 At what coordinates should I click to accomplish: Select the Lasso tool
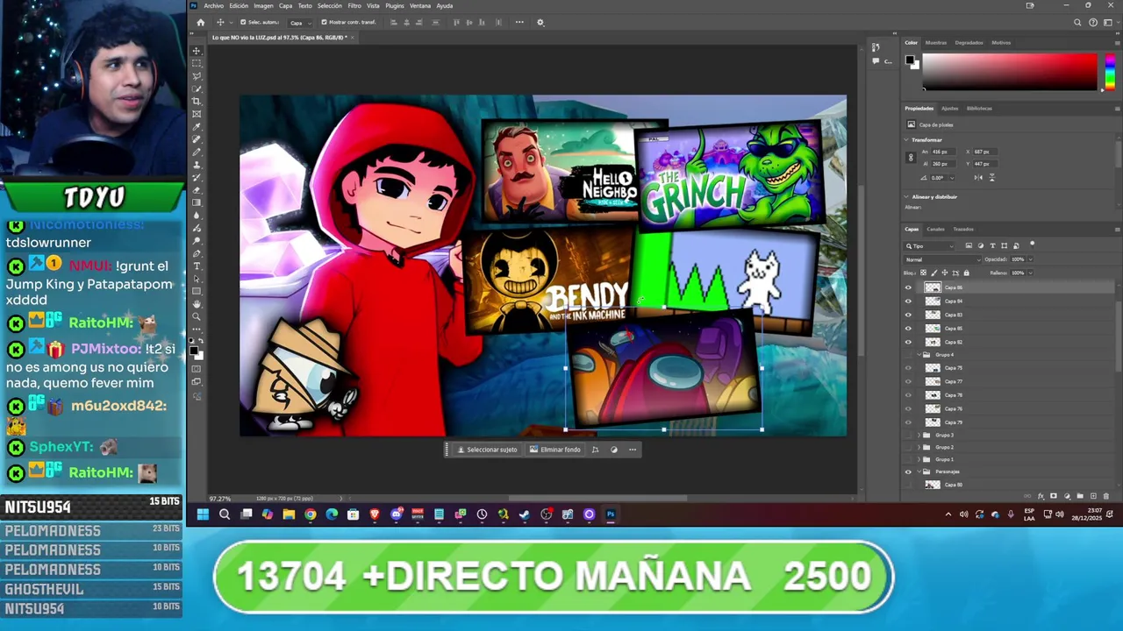pyautogui.click(x=197, y=76)
